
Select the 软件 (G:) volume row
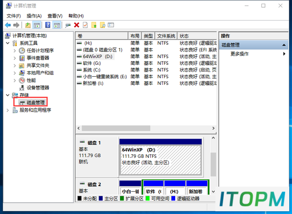click(146, 63)
